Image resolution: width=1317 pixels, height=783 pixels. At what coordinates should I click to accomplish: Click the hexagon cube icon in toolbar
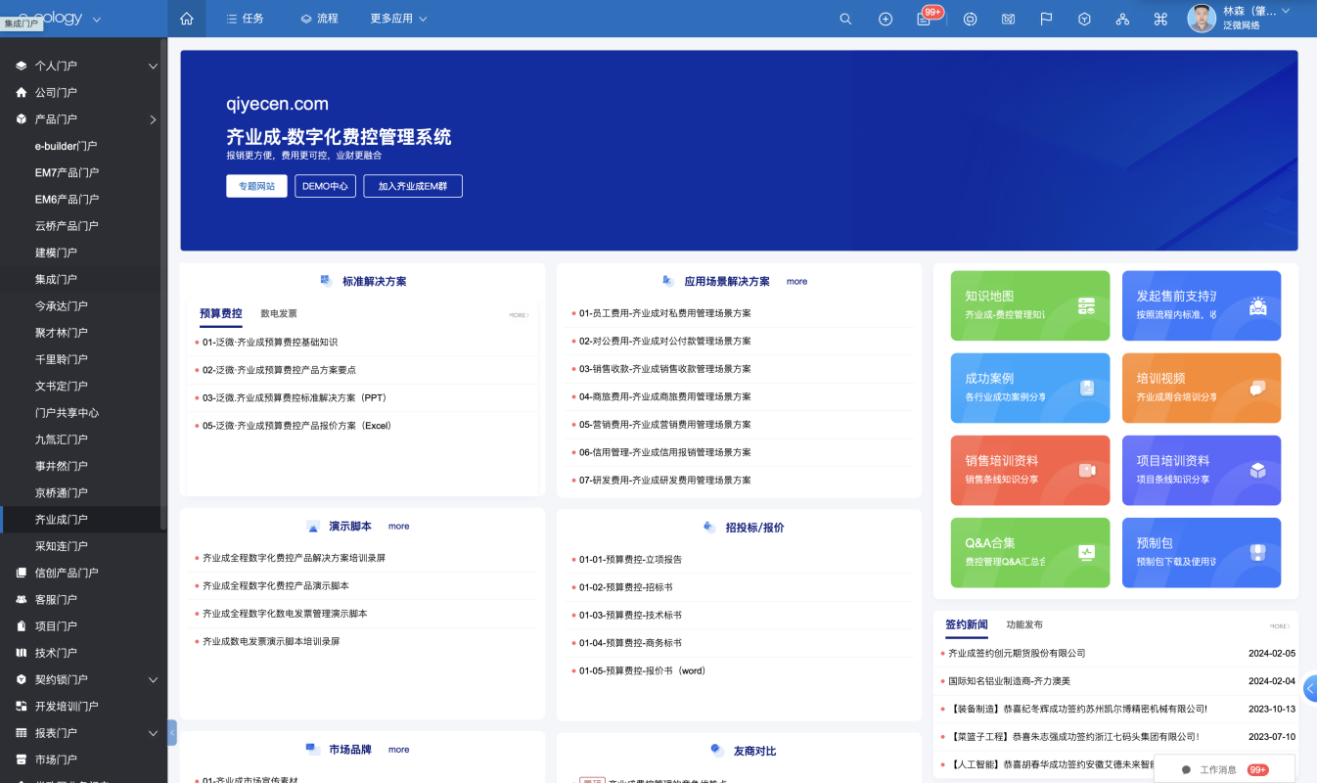pos(1084,19)
